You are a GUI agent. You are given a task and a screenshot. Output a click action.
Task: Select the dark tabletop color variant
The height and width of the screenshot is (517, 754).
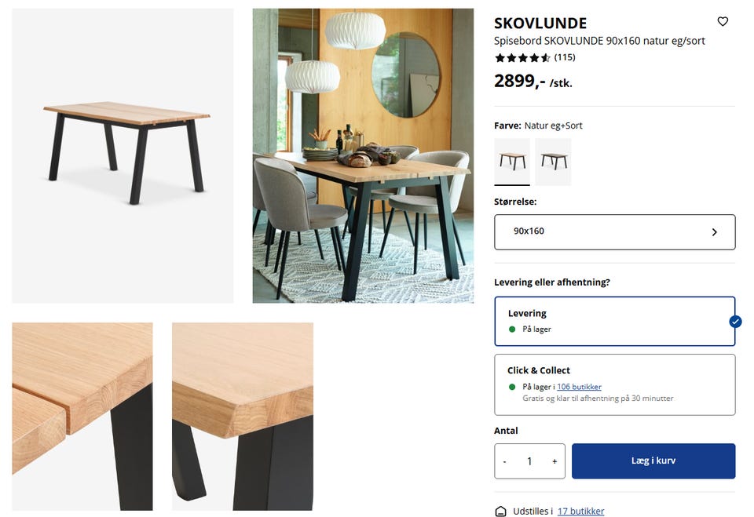(x=554, y=162)
